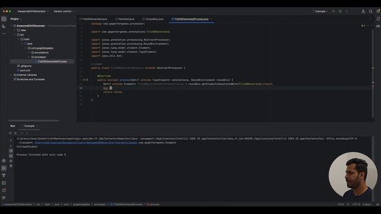Collapse the processor package
381x214 pixels.
pyautogui.click(x=29, y=57)
